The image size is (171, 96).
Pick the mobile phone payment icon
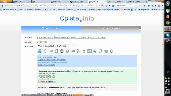tap(79, 51)
